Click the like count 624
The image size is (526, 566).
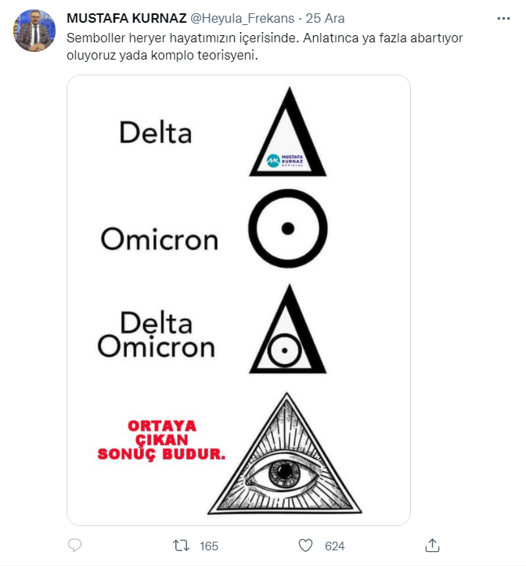click(x=335, y=546)
